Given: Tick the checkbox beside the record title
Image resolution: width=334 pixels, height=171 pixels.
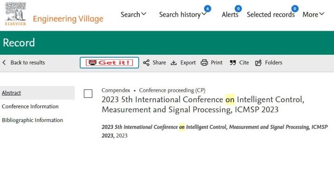Looking at the screenshot, I should point(88,94).
